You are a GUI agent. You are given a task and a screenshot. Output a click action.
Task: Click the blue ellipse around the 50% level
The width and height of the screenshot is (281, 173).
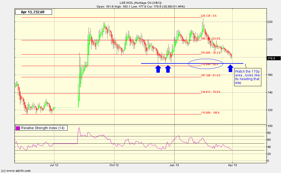tap(206, 63)
